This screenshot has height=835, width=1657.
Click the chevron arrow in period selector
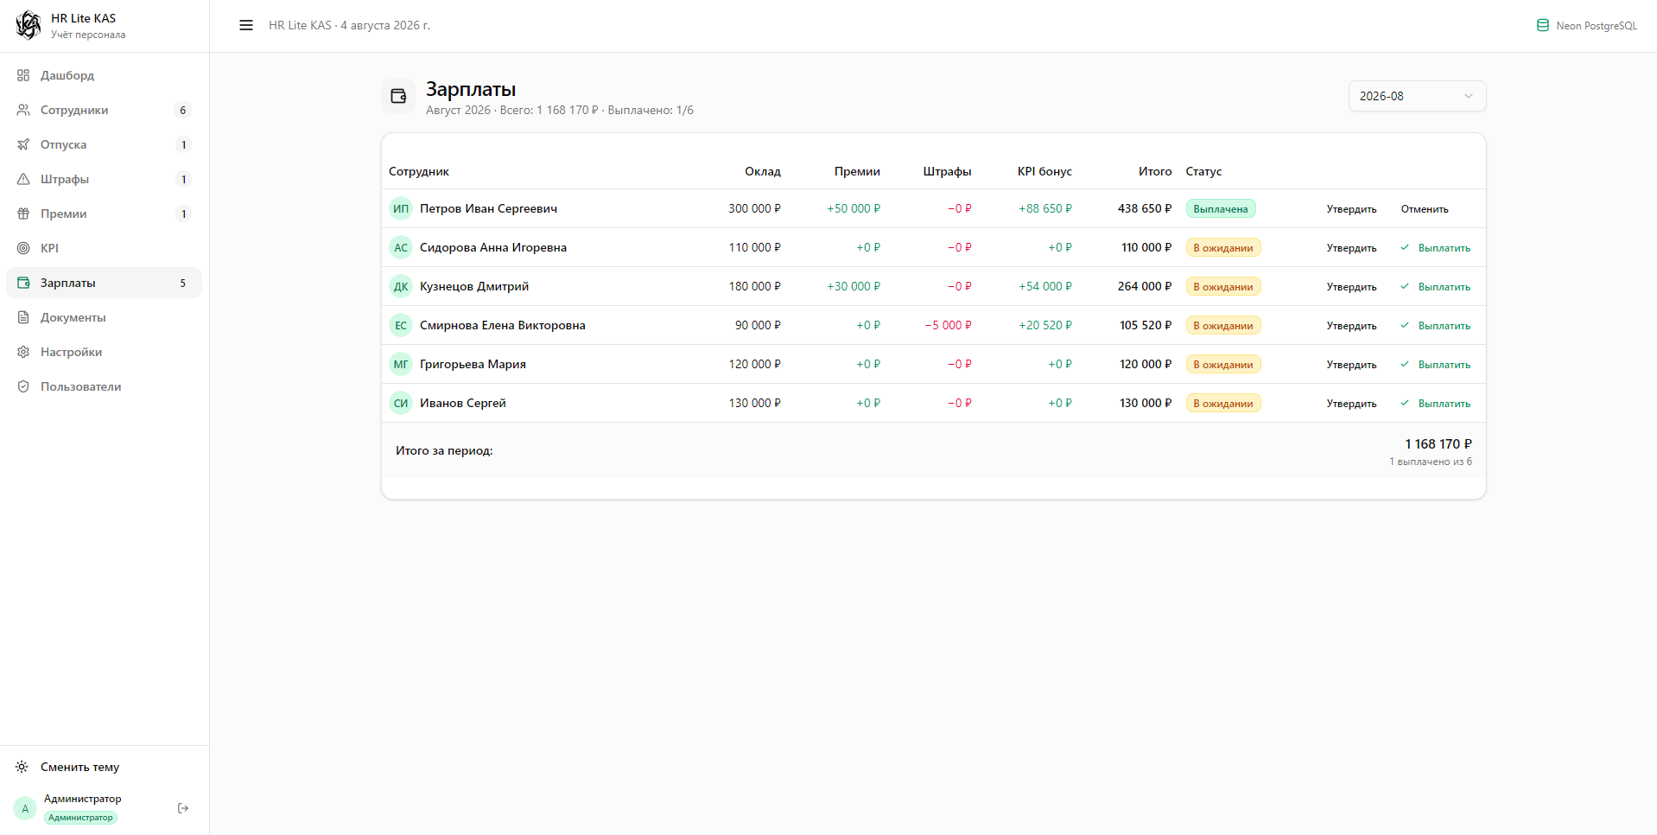pyautogui.click(x=1469, y=96)
